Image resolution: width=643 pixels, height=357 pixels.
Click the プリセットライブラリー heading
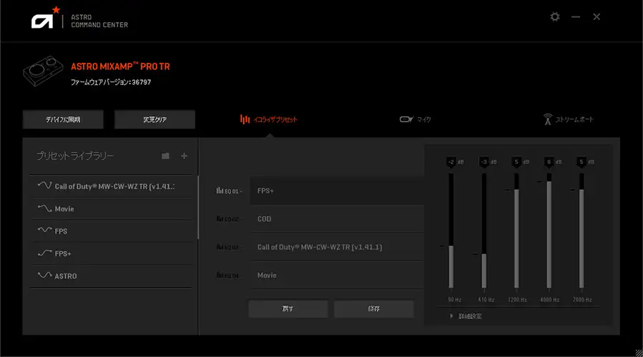pyautogui.click(x=74, y=156)
